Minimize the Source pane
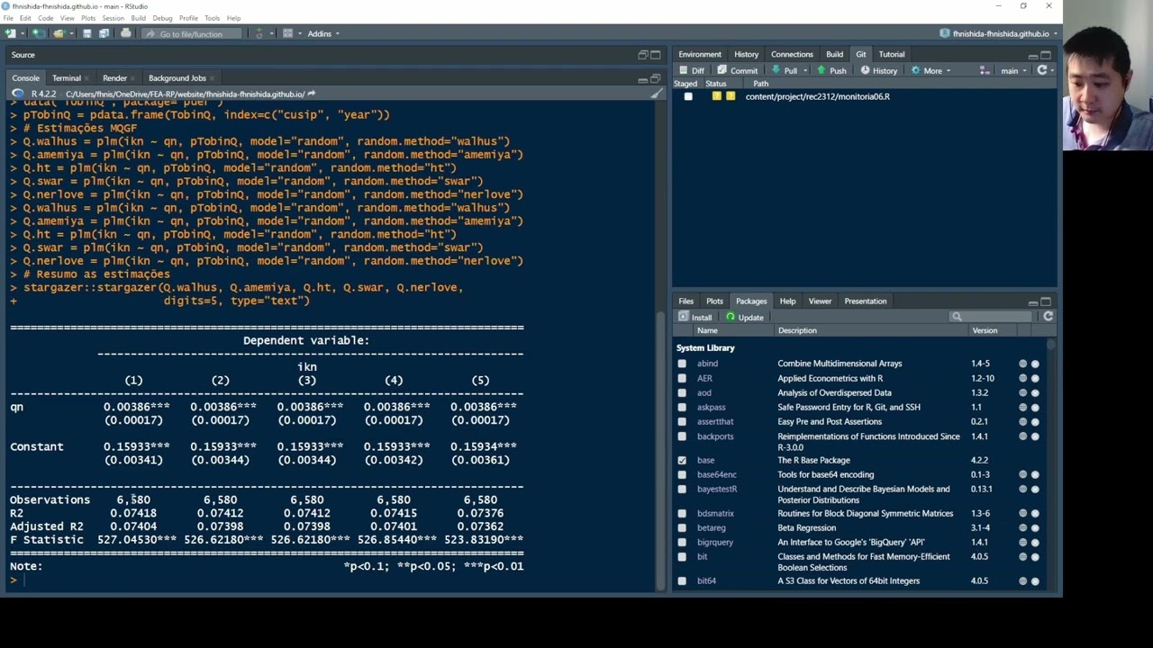The height and width of the screenshot is (648, 1153). click(x=642, y=55)
